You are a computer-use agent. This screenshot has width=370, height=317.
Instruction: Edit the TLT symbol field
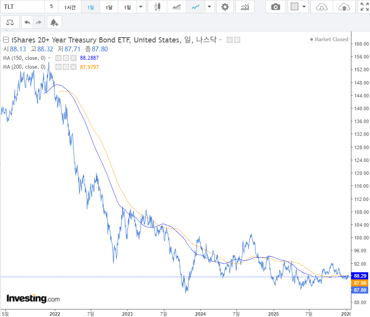[x=23, y=7]
